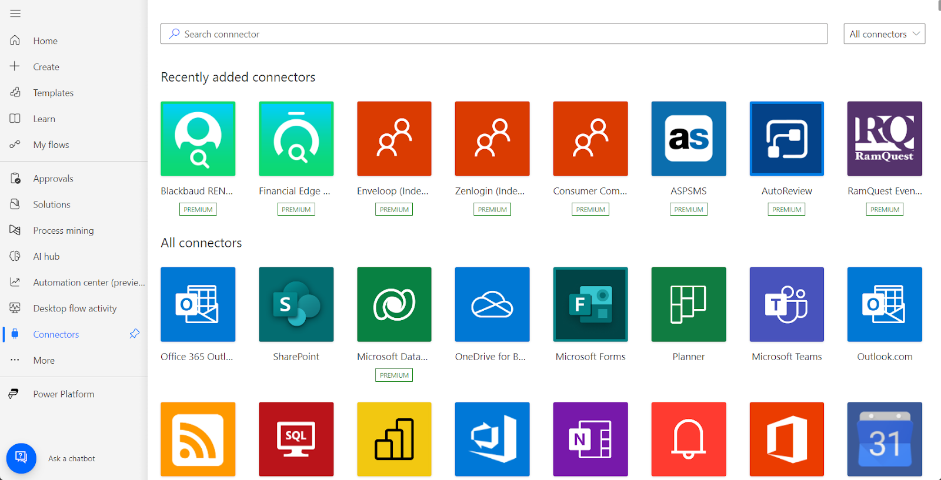
Task: Select the Notifications bell connector icon
Action: pos(689,439)
